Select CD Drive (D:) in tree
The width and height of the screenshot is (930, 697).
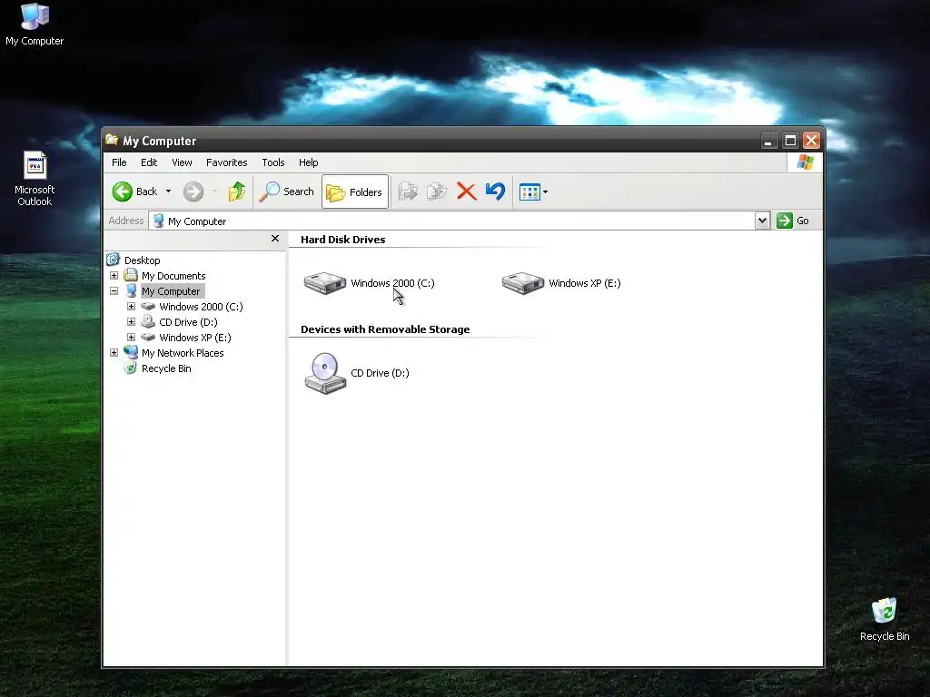189,322
